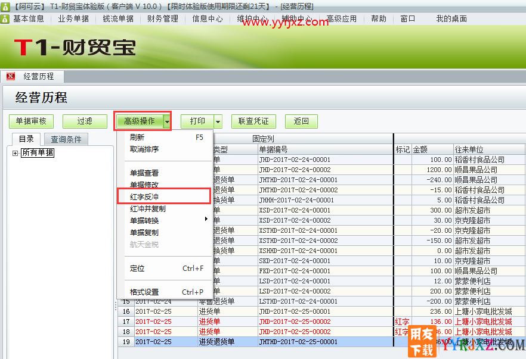The image size is (526, 359).
Task: Select cell XSHHD-2017-02-24-00001
Action: pyautogui.click(x=326, y=251)
